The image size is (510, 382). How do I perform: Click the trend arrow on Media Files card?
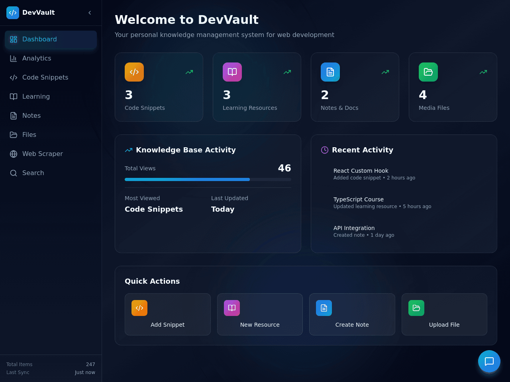click(x=483, y=72)
